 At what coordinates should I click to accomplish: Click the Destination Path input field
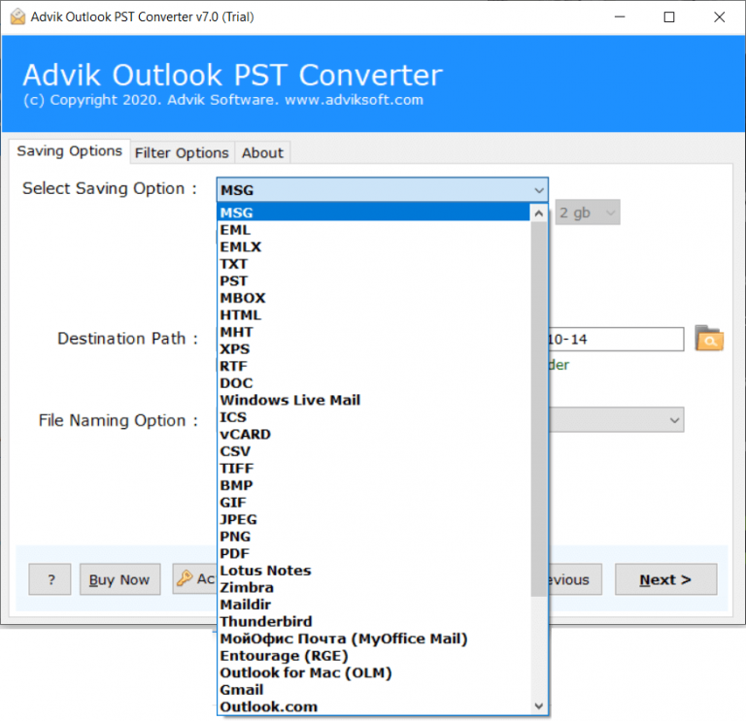[616, 340]
